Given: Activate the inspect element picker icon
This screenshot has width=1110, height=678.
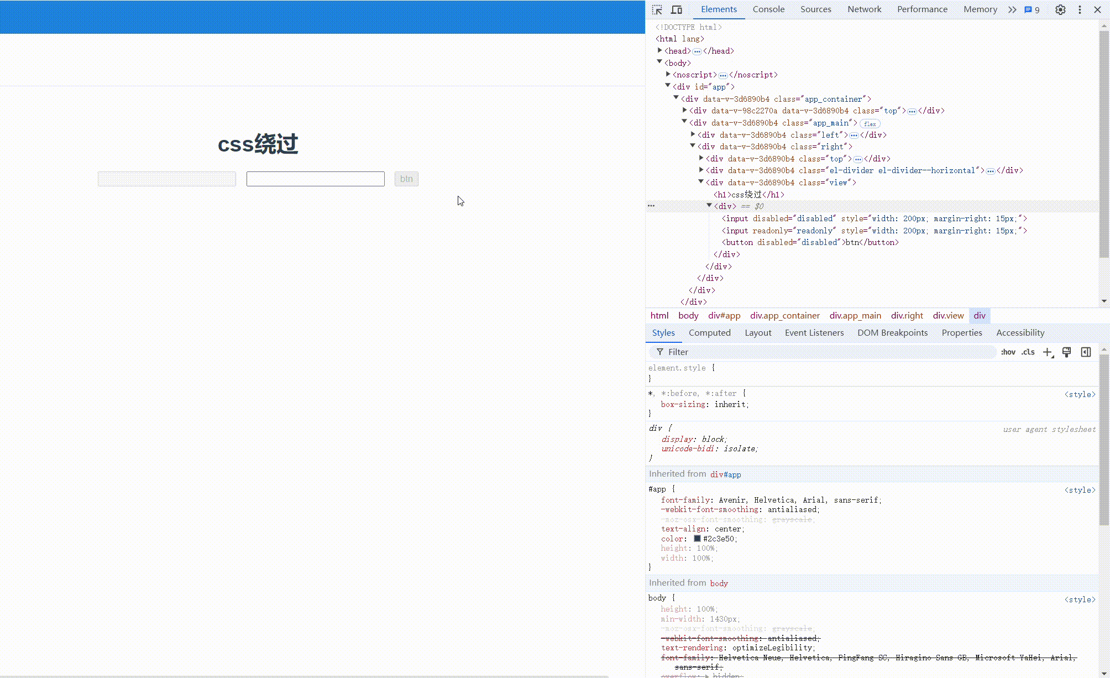Looking at the screenshot, I should pyautogui.click(x=657, y=9).
